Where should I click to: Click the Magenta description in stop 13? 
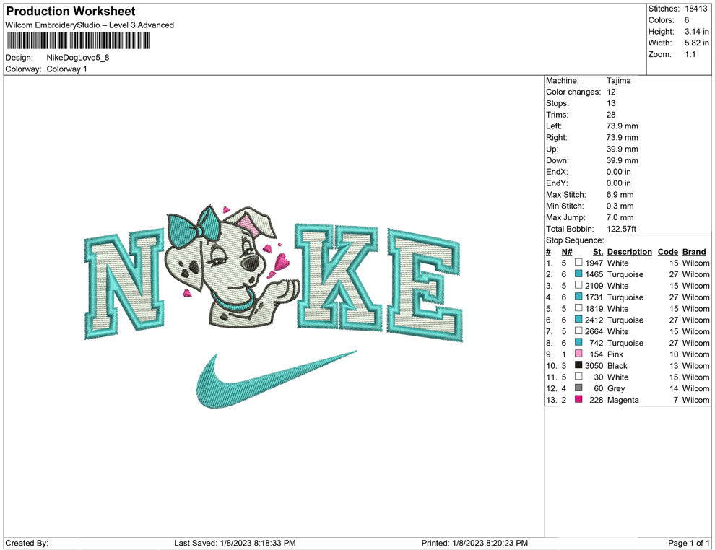[623, 400]
